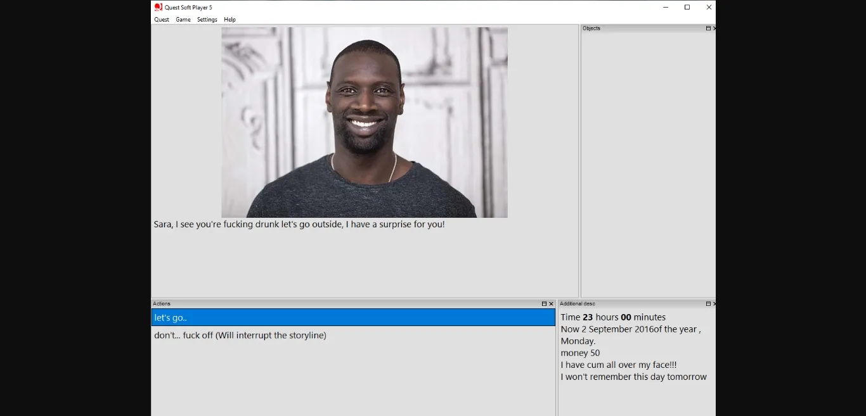Click the money 50 status line

coord(580,353)
